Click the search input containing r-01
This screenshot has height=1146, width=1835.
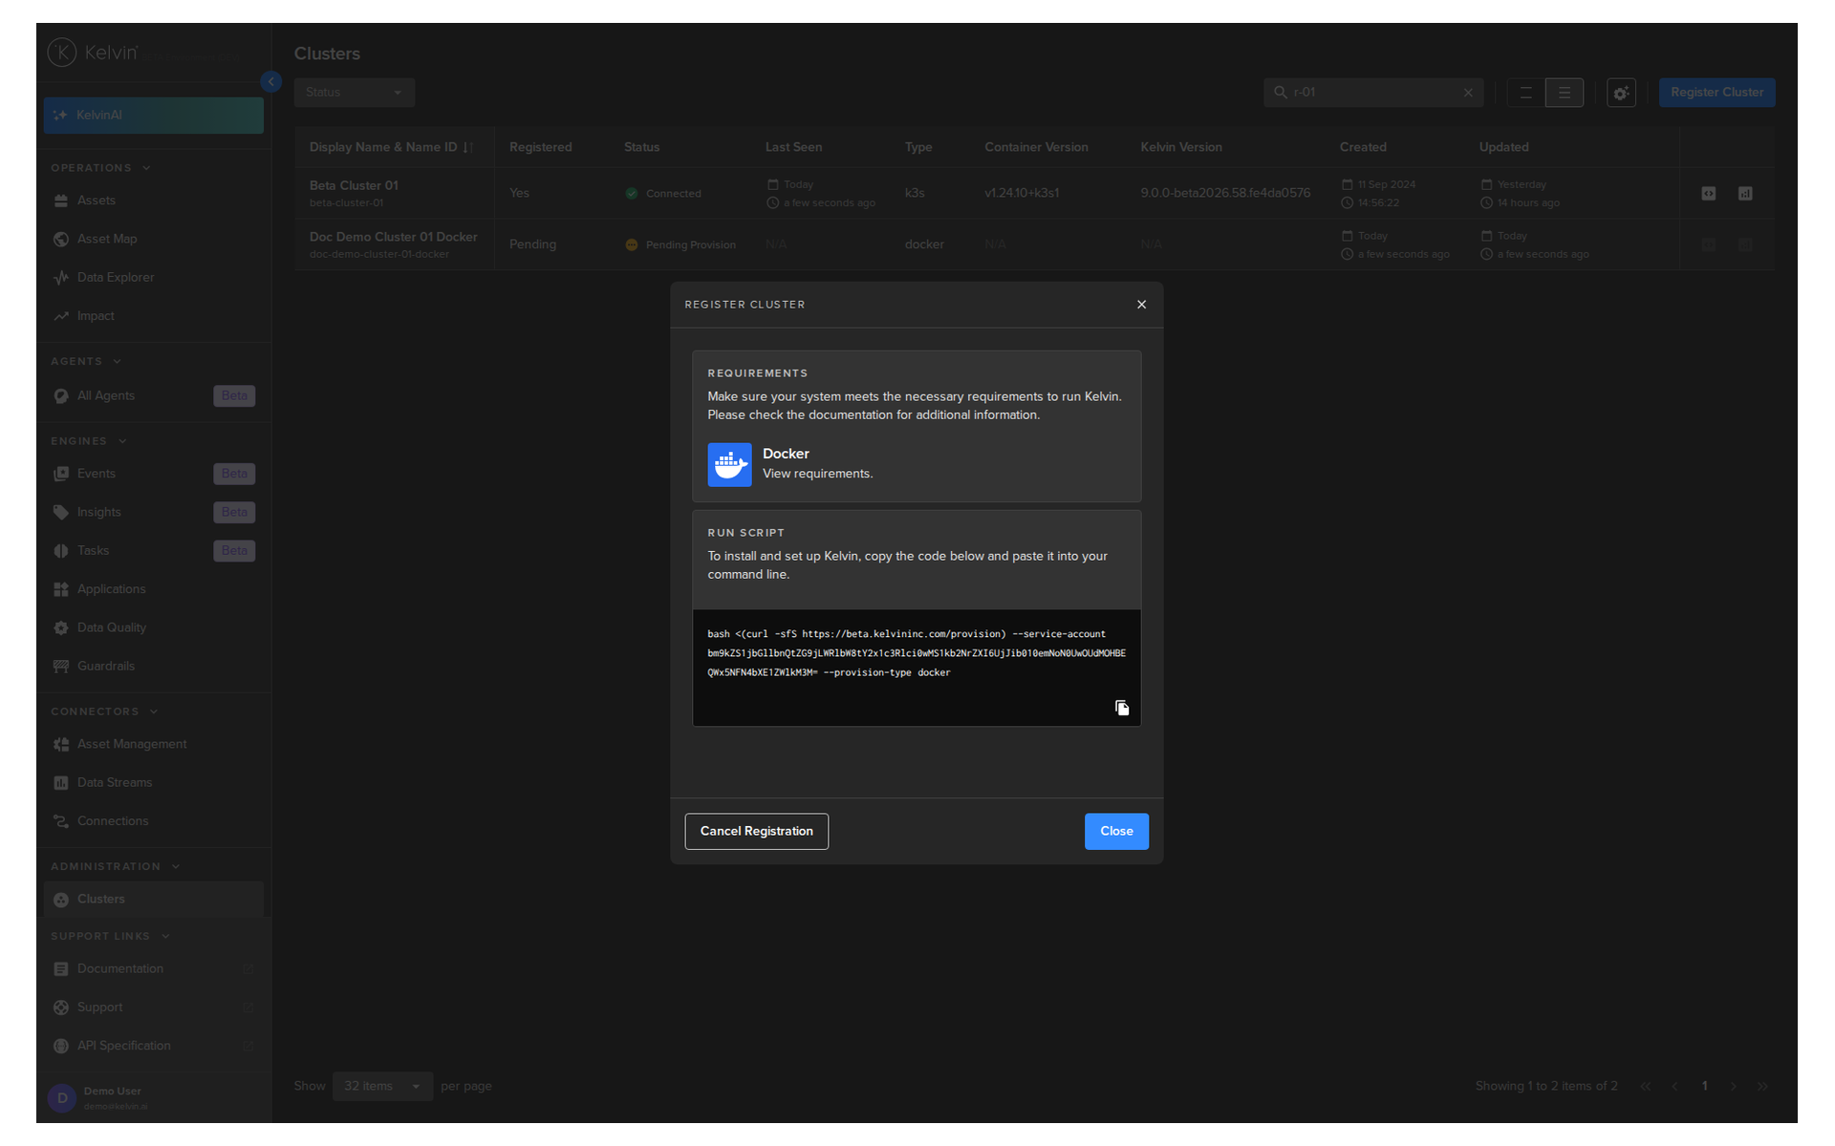pyautogui.click(x=1372, y=93)
